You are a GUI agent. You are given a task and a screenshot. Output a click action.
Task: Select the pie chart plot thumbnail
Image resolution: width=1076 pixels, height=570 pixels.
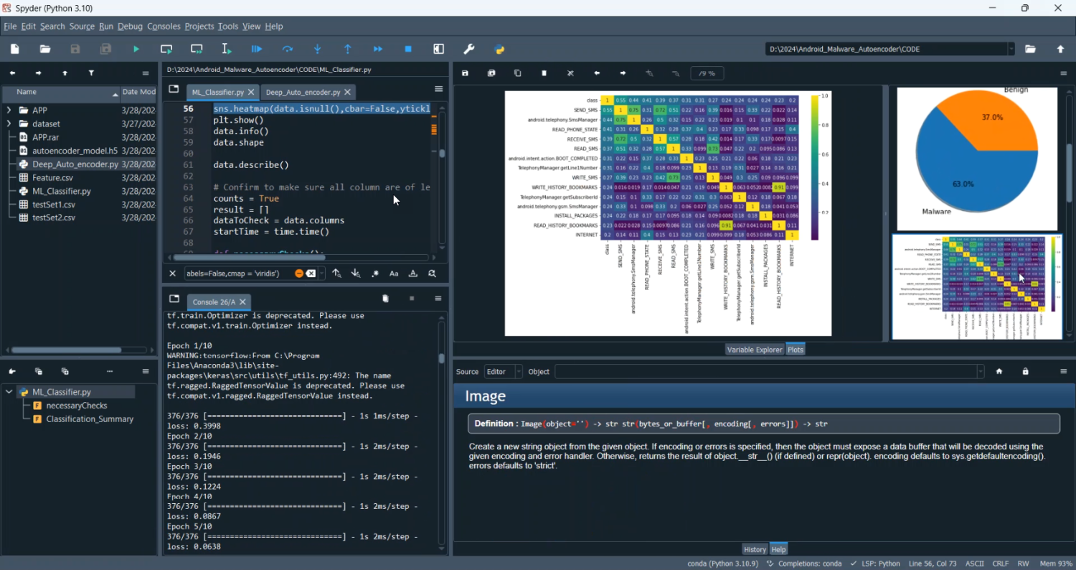coord(976,159)
